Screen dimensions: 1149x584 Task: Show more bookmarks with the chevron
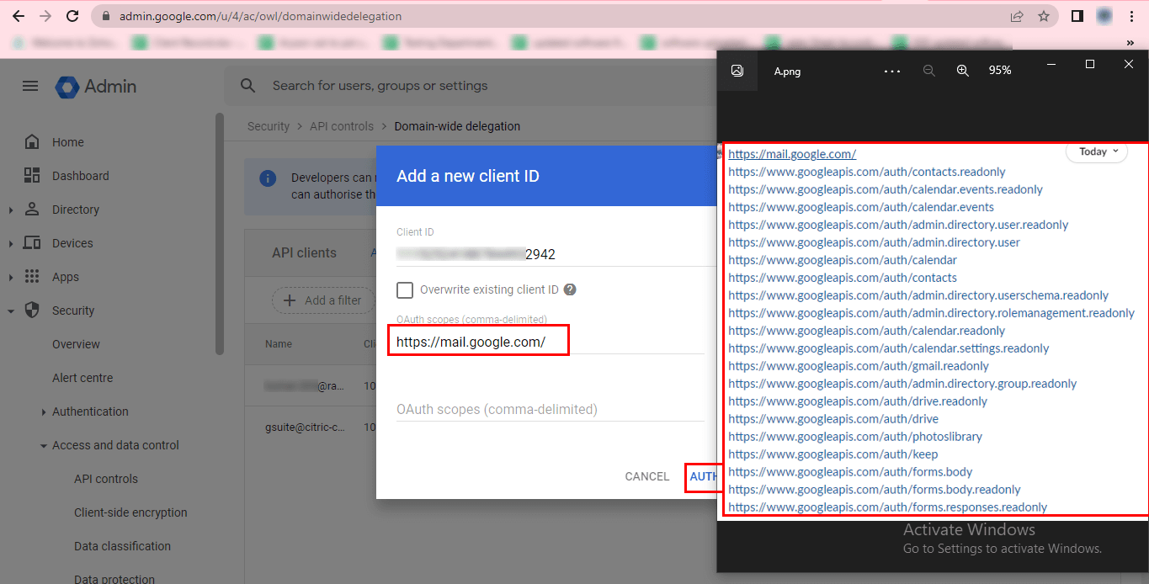click(x=1130, y=42)
